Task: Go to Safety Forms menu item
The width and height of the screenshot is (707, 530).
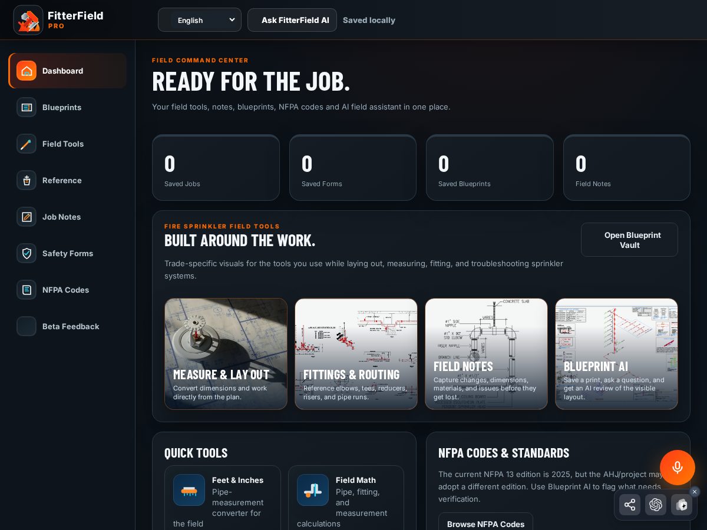Action: (67, 253)
